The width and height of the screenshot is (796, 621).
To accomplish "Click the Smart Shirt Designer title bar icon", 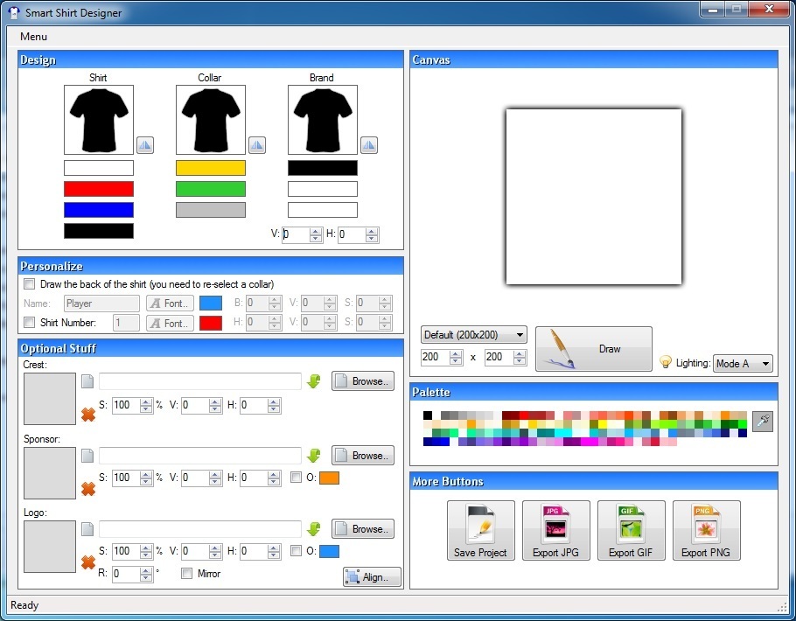I will point(14,12).
